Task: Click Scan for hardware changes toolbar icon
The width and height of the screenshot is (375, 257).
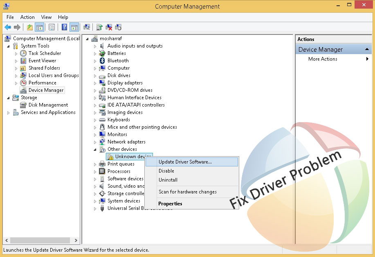Action: tap(86, 27)
